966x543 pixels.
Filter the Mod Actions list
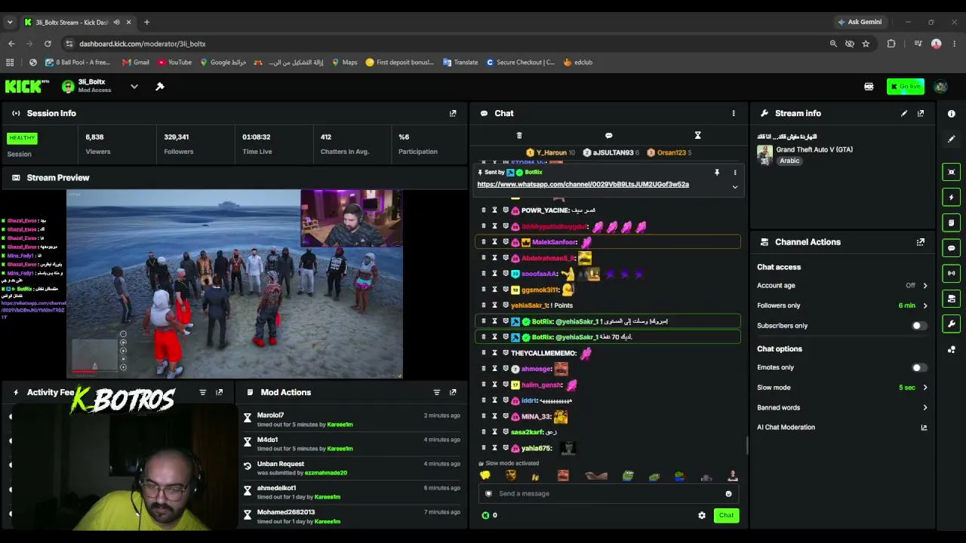(436, 392)
